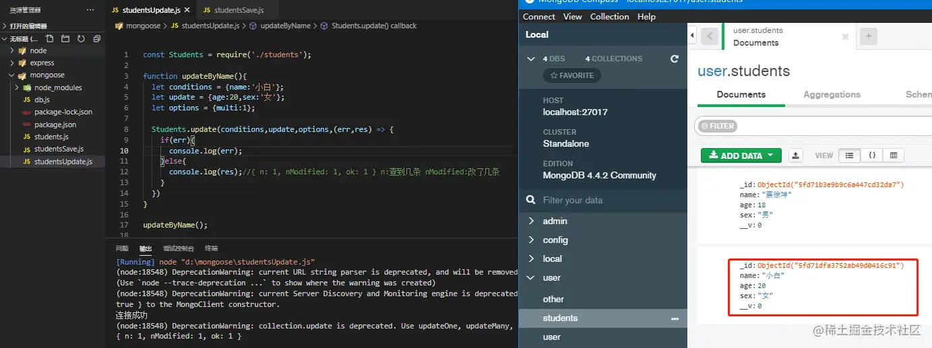Click updateByName breadcrumb segment

click(x=285, y=26)
